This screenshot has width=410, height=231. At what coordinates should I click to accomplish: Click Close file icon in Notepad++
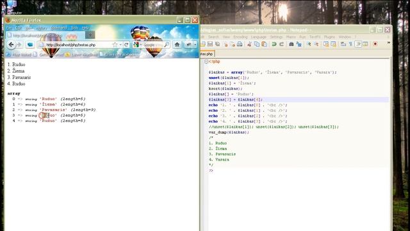[225, 44]
